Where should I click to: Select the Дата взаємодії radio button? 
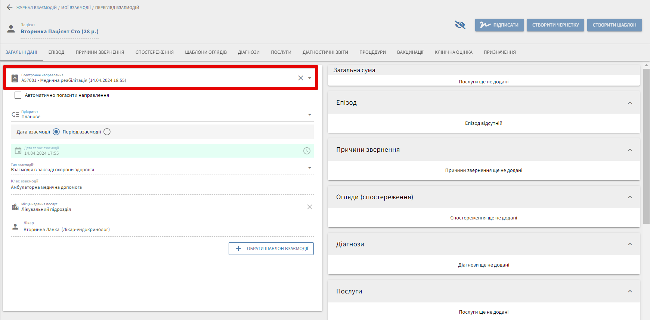[x=56, y=132]
